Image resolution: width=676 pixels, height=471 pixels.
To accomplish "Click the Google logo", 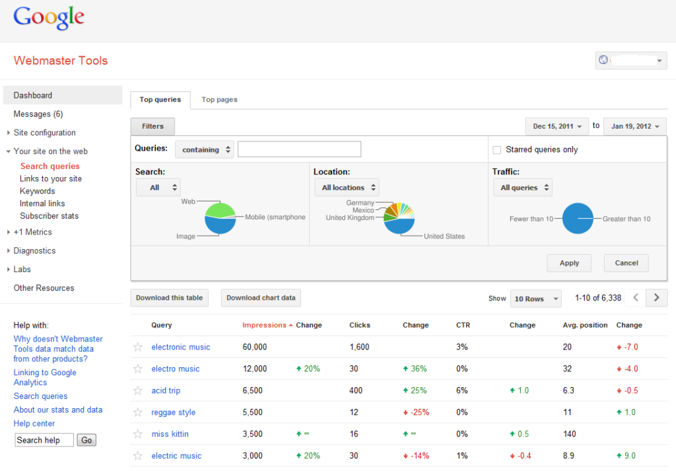I will coord(49,18).
